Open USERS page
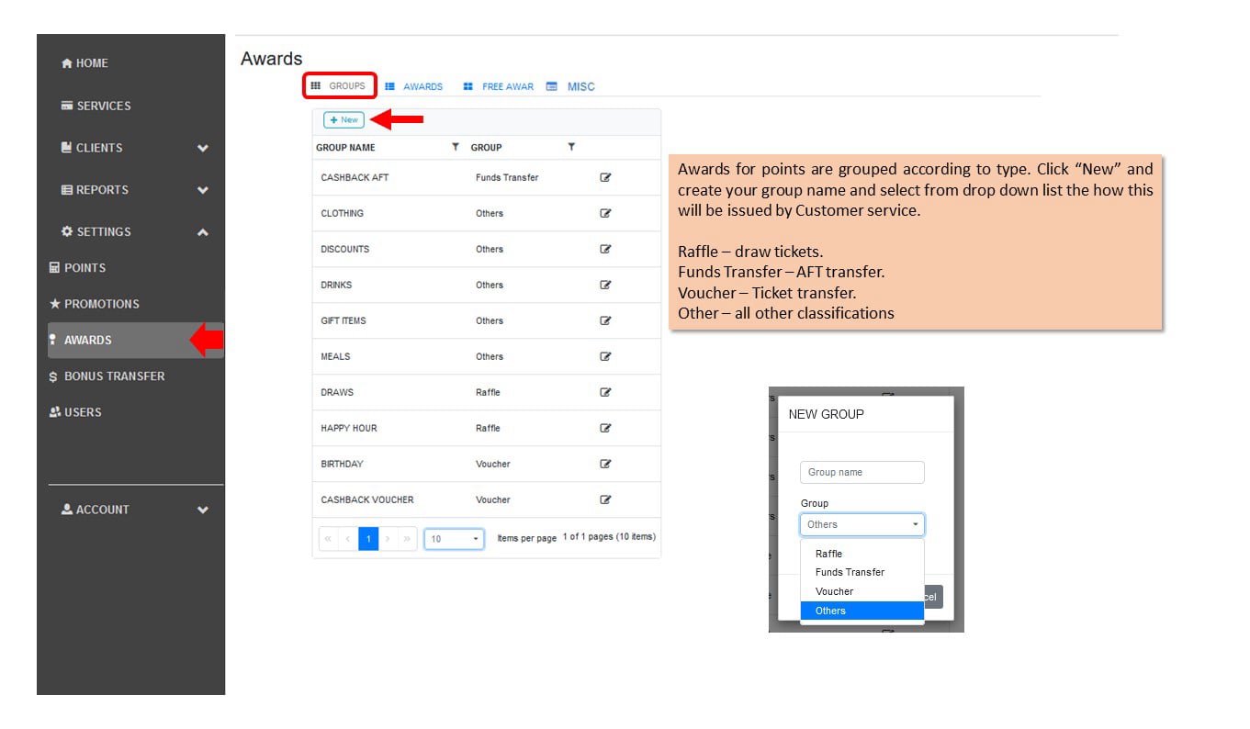1250x729 pixels. pyautogui.click(x=74, y=412)
